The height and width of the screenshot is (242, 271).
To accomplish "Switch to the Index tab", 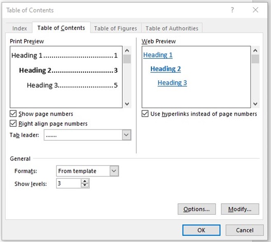I will (19, 28).
